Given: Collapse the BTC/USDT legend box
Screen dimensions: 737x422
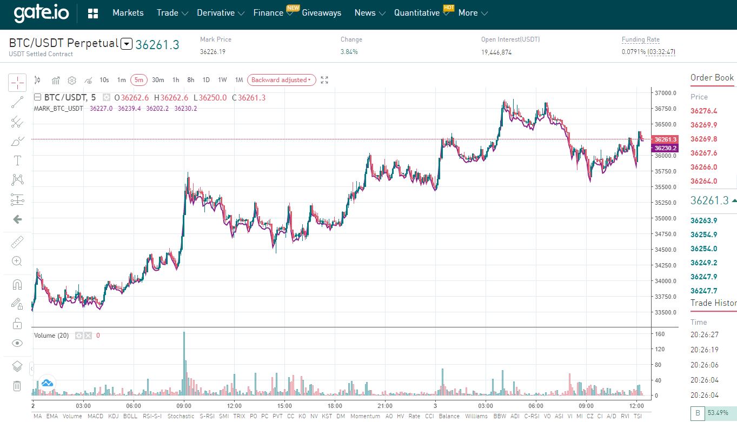Looking at the screenshot, I should [x=37, y=98].
